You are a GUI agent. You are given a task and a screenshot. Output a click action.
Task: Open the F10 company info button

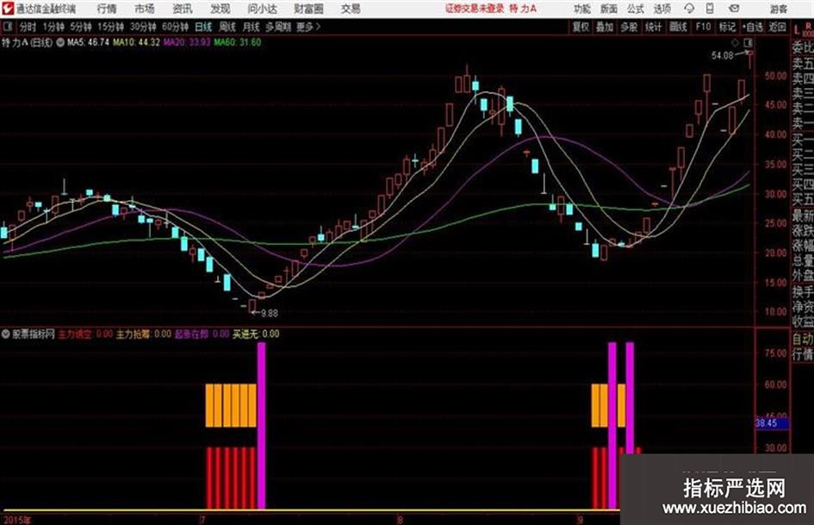pyautogui.click(x=704, y=27)
